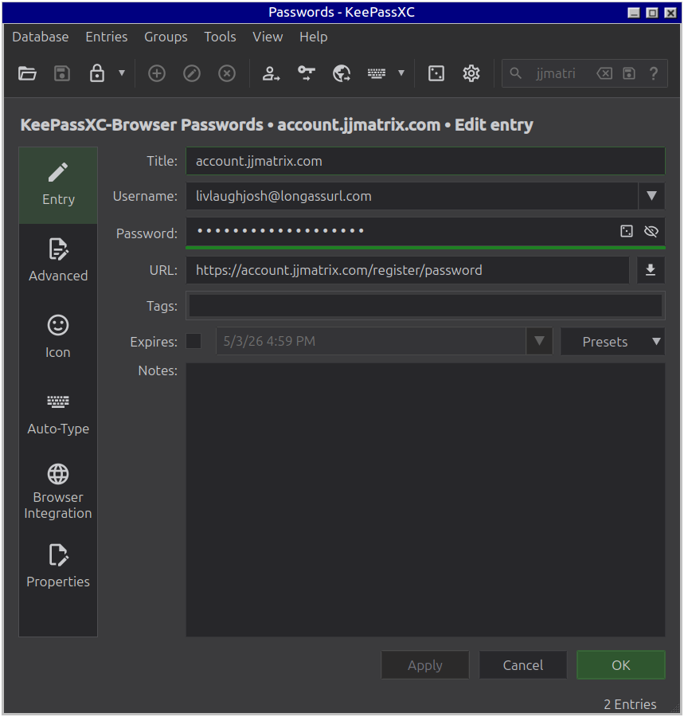Toggle password visibility eye icon
Viewport: 684px width, 717px height.
pos(651,231)
